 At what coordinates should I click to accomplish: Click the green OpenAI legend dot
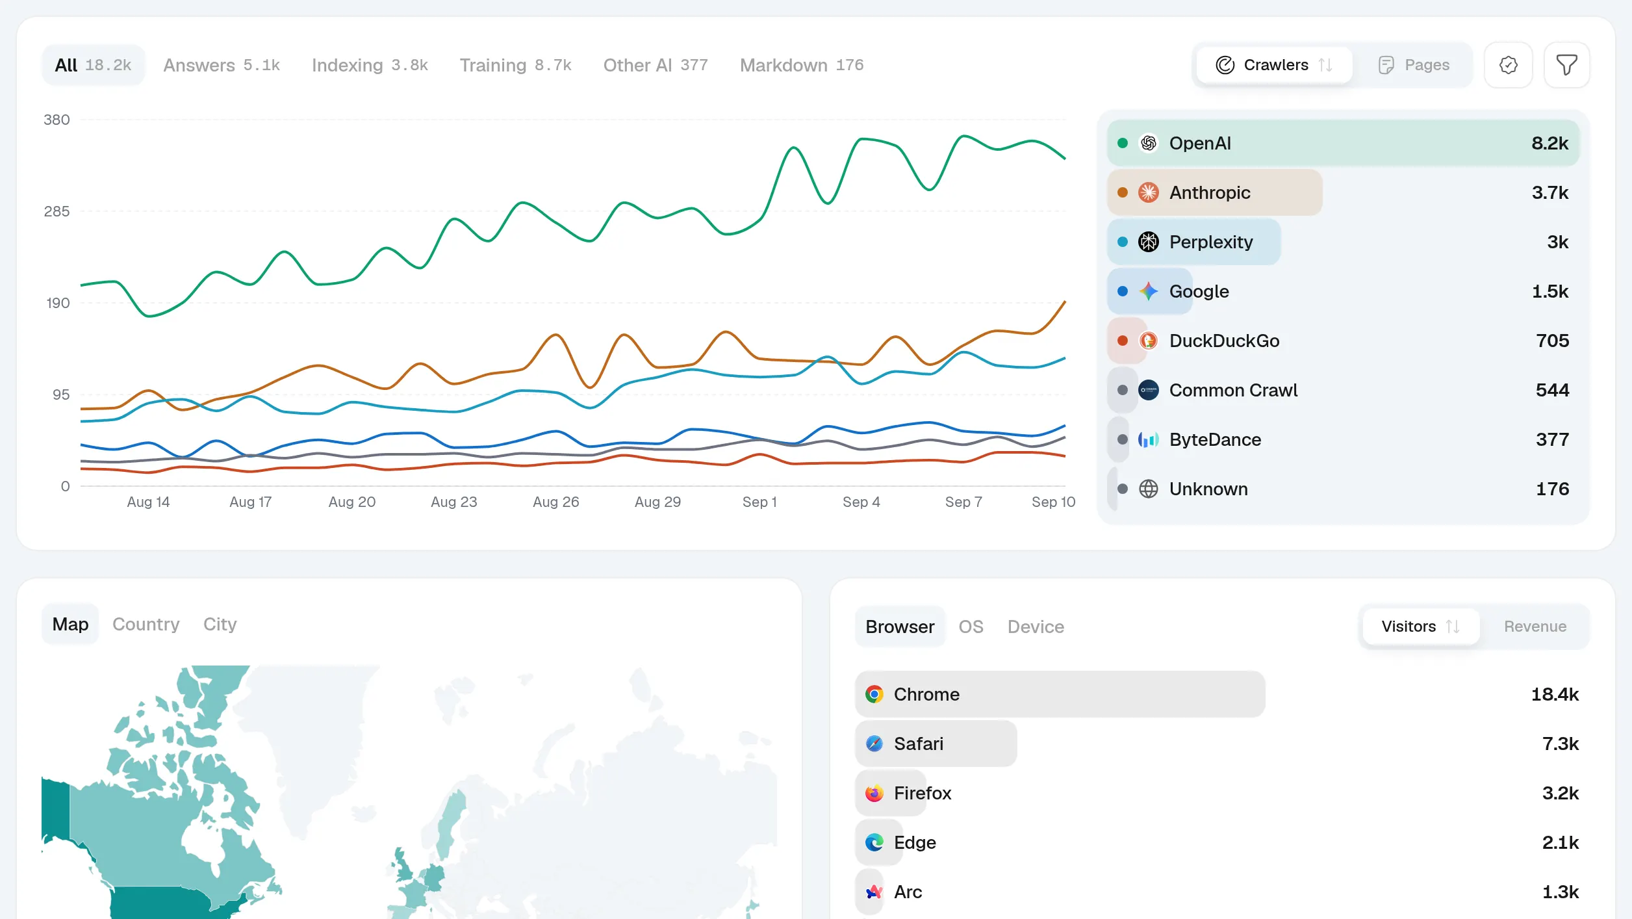1122,143
